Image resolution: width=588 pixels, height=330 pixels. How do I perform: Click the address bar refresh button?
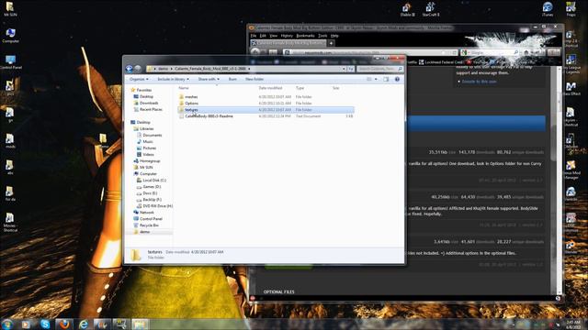pos(350,69)
